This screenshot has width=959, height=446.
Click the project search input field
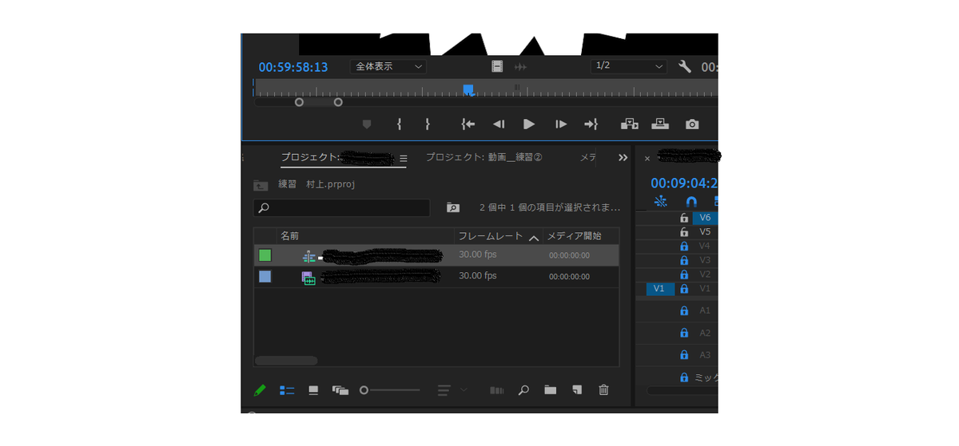pyautogui.click(x=342, y=207)
